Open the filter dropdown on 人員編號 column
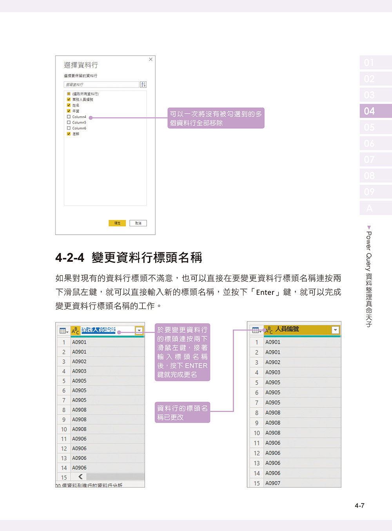The image size is (392, 531). point(335,330)
